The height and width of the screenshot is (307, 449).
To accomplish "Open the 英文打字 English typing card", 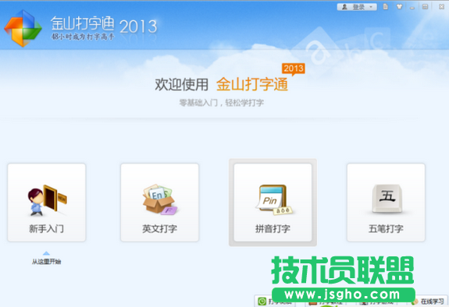I will 160,203.
